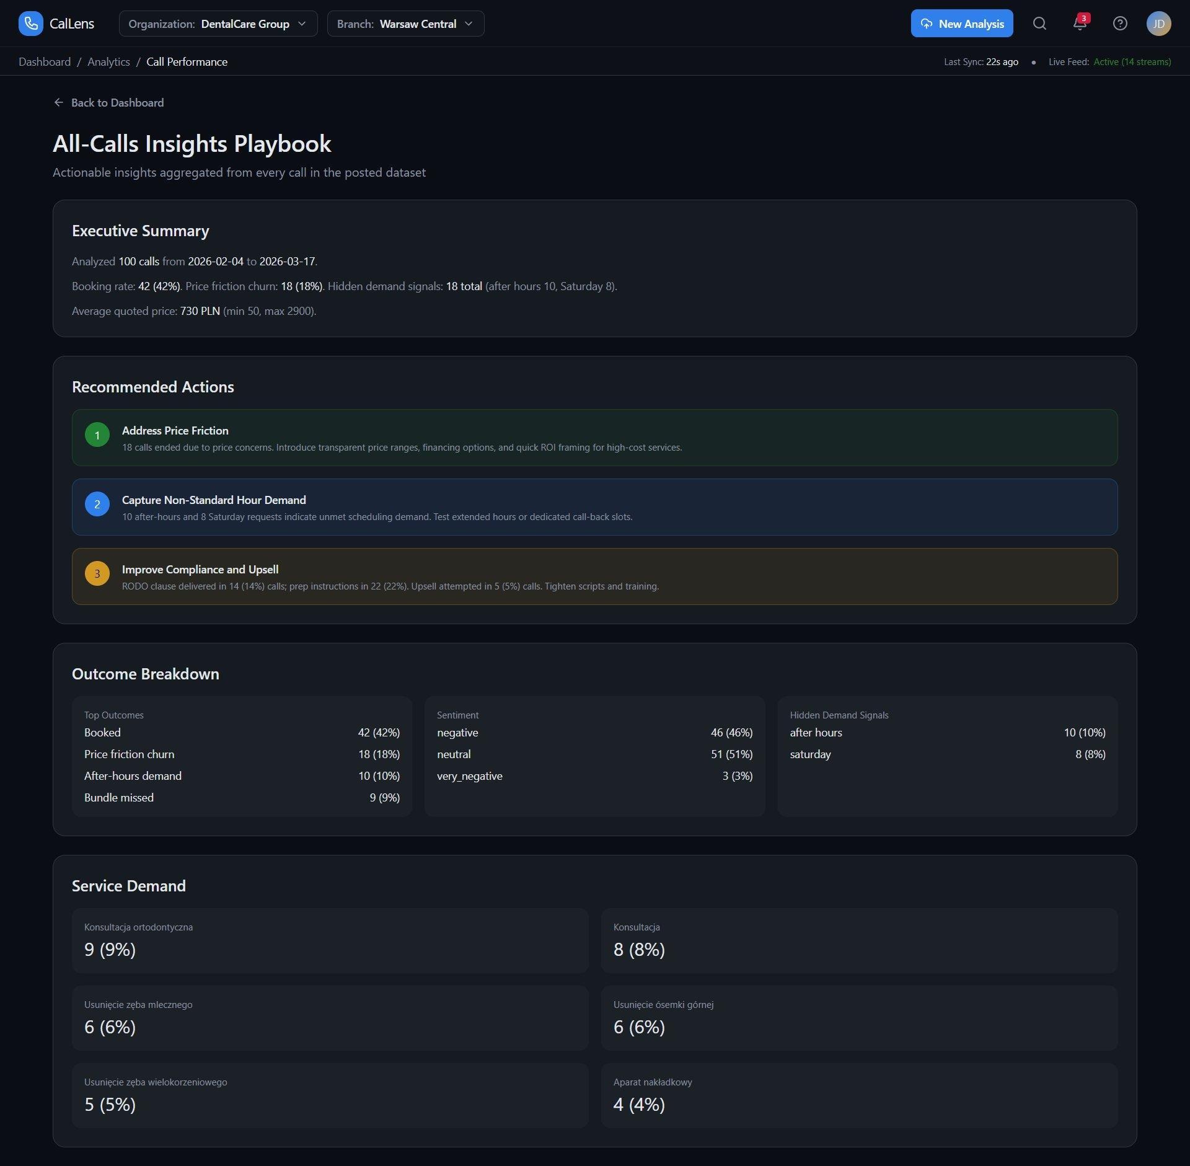
Task: Click the 100 calls value in summary
Action: (139, 262)
